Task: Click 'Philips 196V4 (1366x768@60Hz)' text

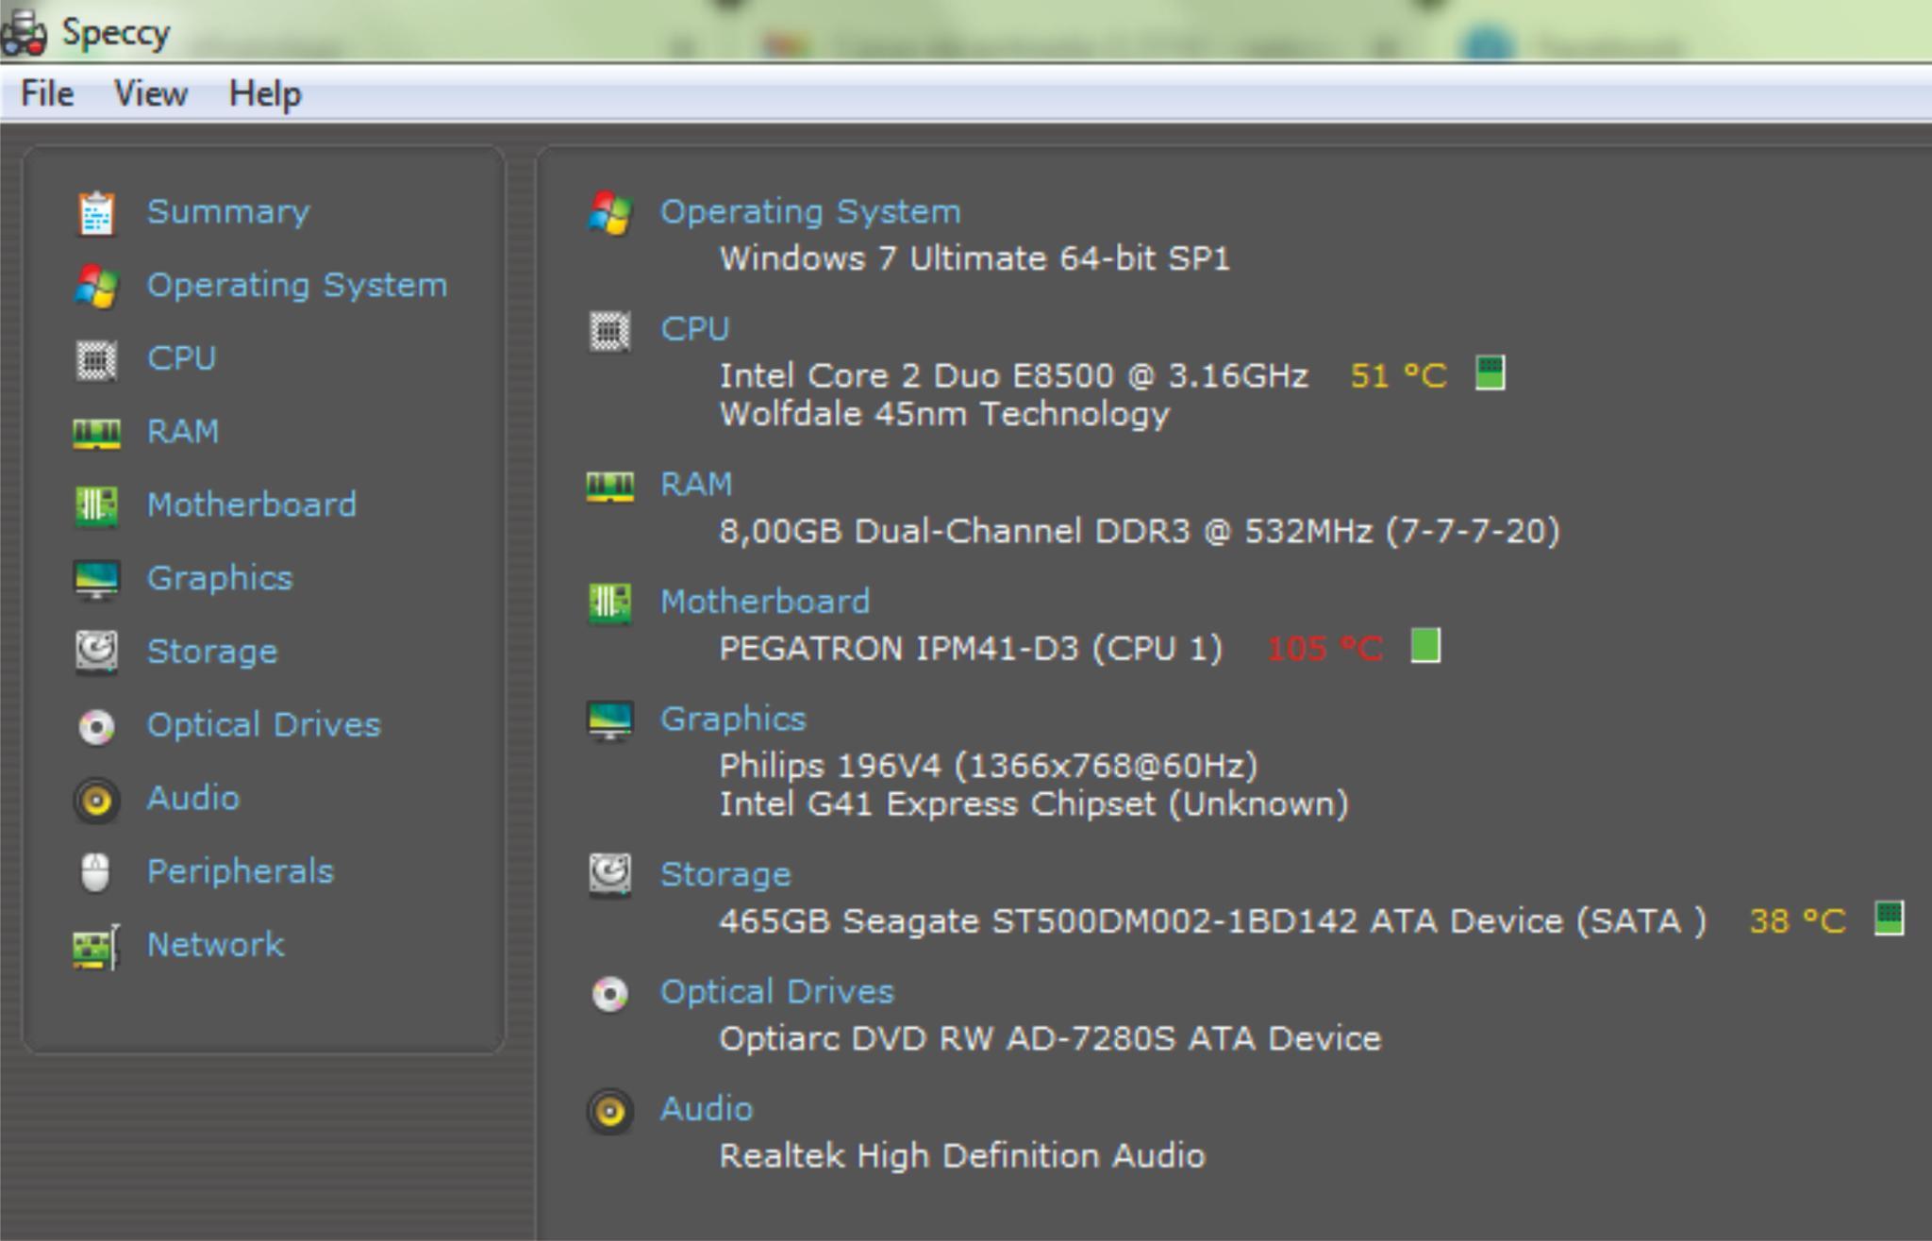Action: pyautogui.click(x=989, y=766)
